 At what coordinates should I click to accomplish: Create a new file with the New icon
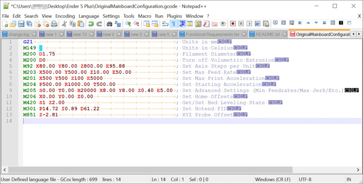[x=5, y=23]
